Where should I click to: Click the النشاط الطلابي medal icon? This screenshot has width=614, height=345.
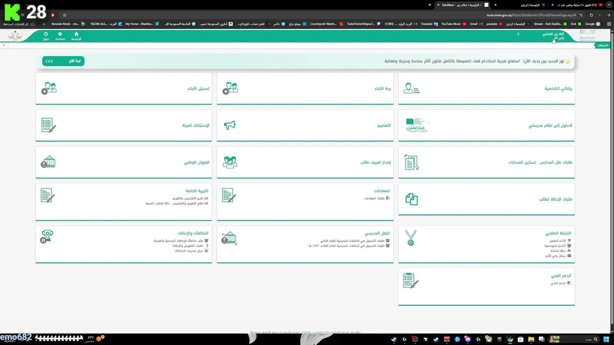click(x=411, y=238)
